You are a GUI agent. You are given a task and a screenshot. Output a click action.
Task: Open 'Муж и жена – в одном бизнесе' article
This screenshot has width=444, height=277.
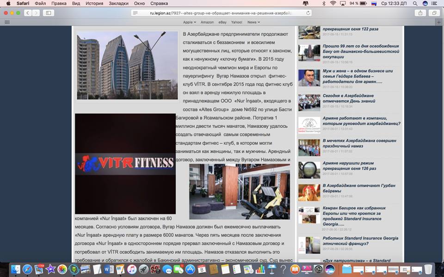(358, 76)
